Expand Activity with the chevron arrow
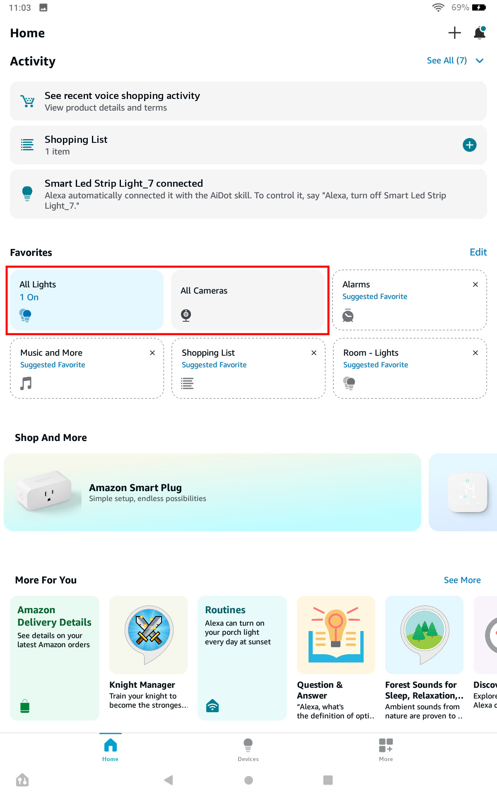This screenshot has width=497, height=795. pyautogui.click(x=480, y=61)
